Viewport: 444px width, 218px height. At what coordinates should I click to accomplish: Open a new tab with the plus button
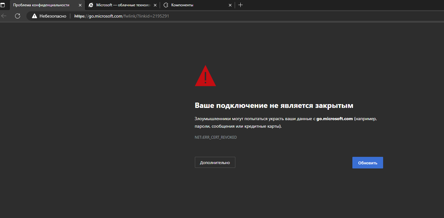pos(240,5)
